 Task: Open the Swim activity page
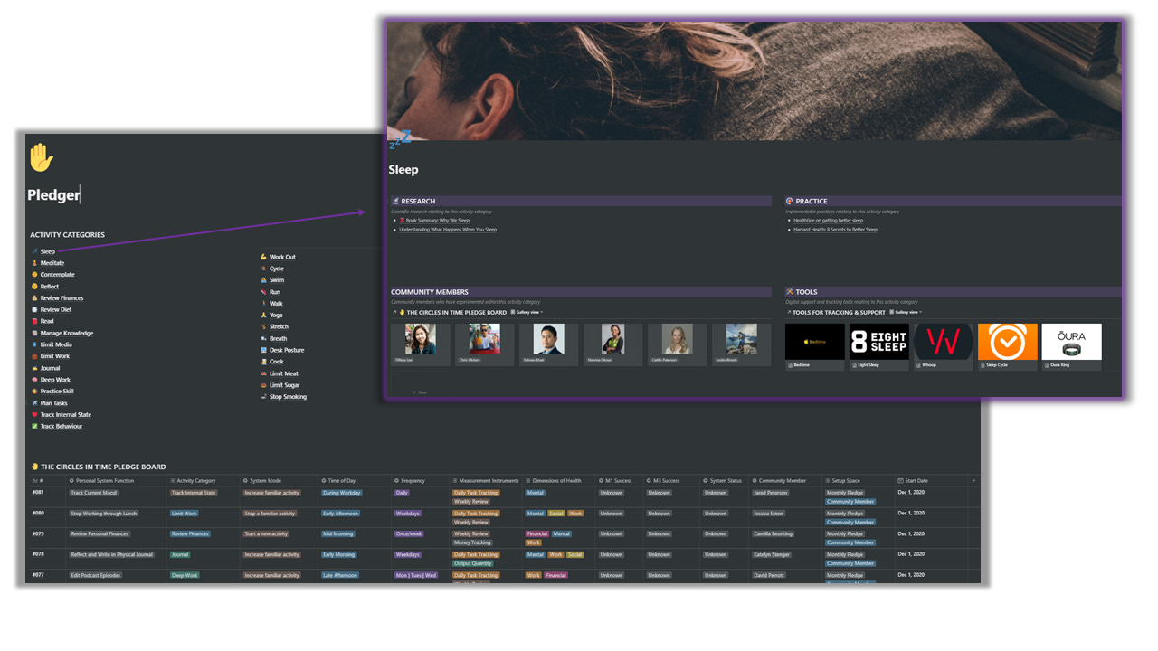tap(277, 280)
